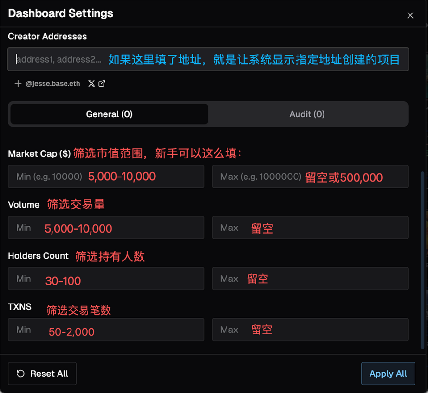
Task: Click the TXNS Min input box
Action: [106, 330]
